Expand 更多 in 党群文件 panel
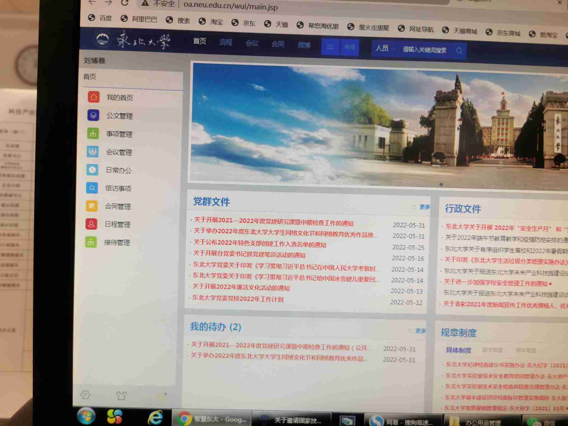Viewport: 568px width, 426px height. pyautogui.click(x=424, y=207)
